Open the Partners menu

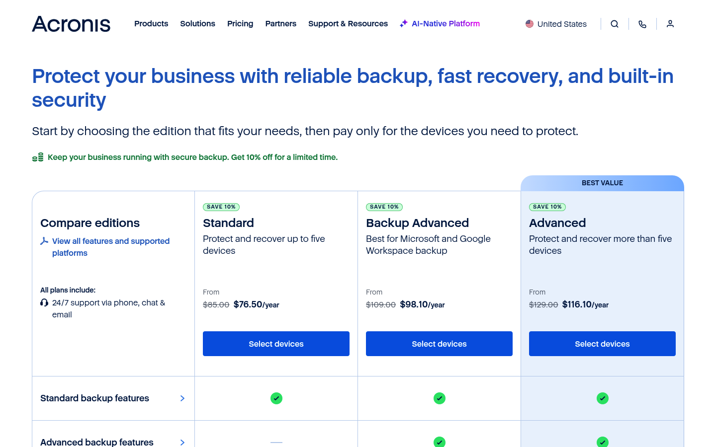(280, 23)
